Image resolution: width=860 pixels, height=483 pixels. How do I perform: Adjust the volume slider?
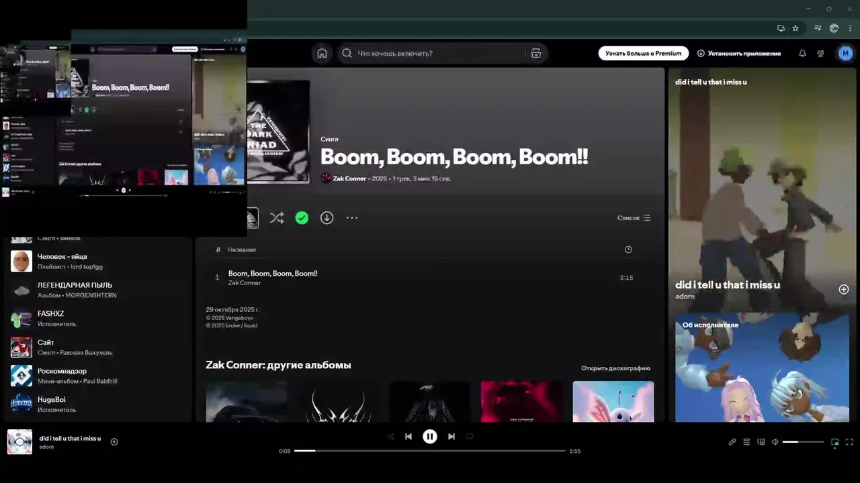(x=803, y=442)
